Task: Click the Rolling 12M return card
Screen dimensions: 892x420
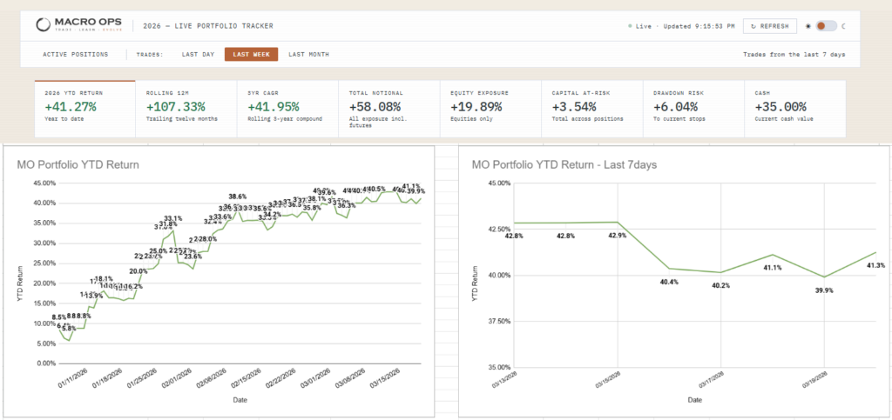Action: pos(186,109)
